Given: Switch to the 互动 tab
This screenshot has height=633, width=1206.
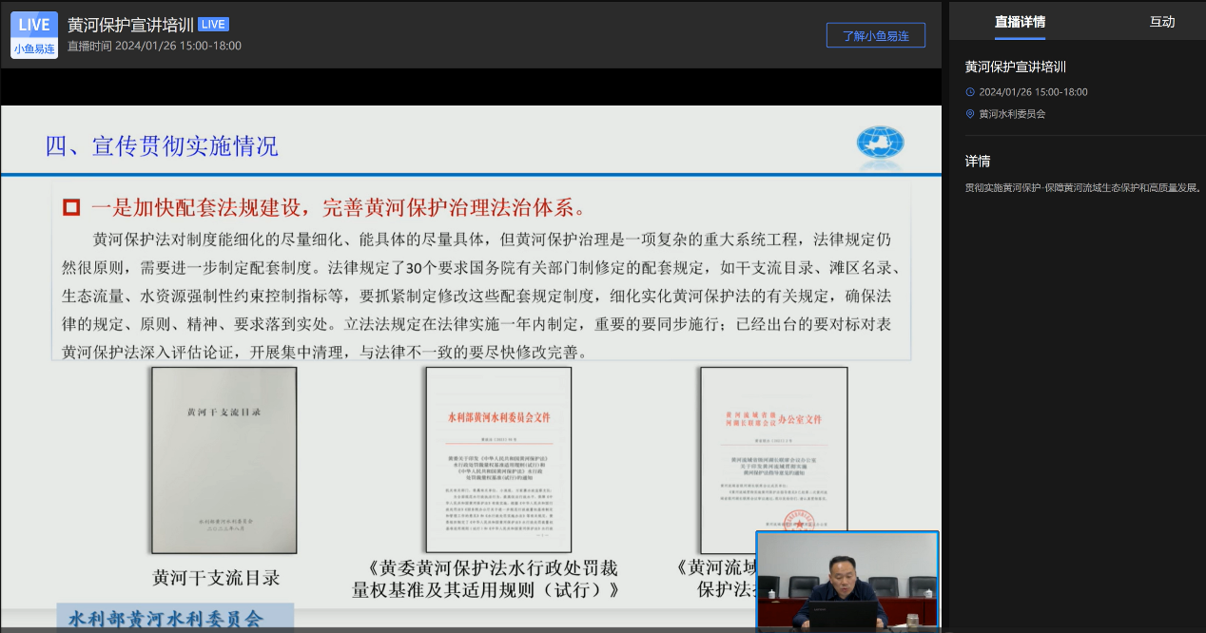Looking at the screenshot, I should point(1161,22).
